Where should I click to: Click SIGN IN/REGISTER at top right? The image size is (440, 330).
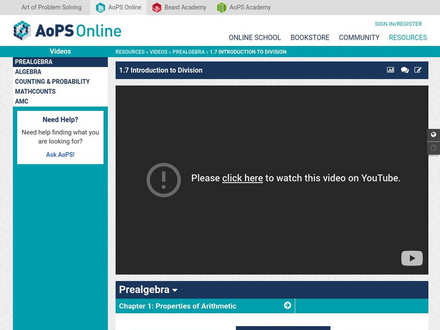pyautogui.click(x=398, y=24)
